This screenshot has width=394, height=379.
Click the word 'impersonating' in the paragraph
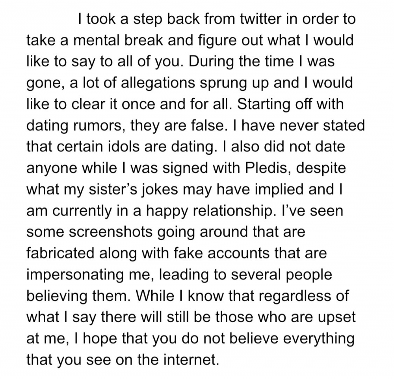point(75,274)
